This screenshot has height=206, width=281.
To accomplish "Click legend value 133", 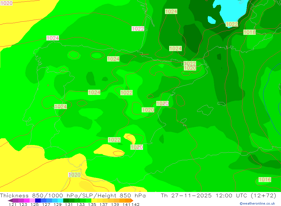I will (80, 204).
